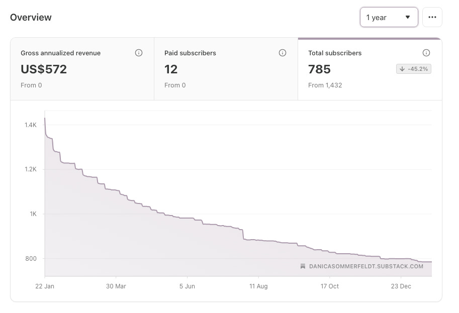The height and width of the screenshot is (313, 459).
Task: Click info icon for Paid subscribers
Action: click(283, 53)
